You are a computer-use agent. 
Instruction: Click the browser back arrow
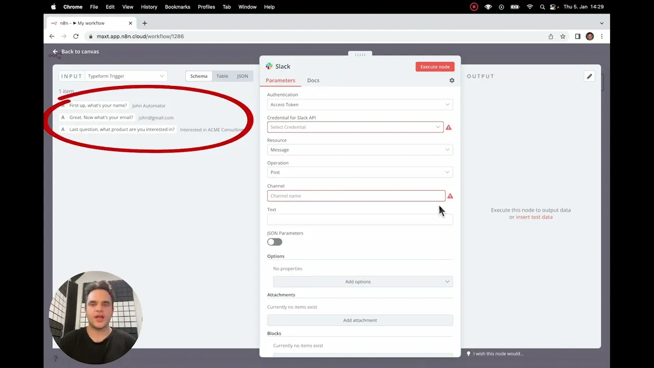click(52, 36)
